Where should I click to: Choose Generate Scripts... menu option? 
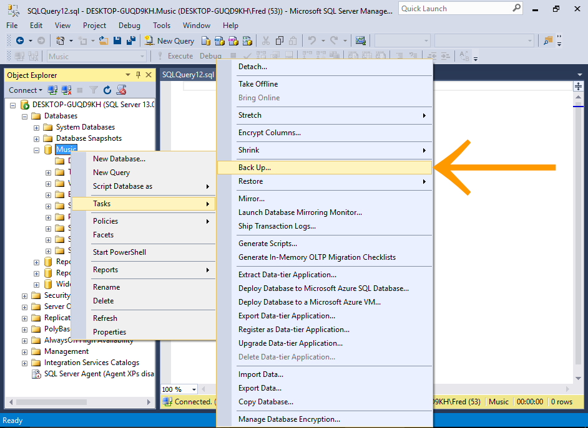pos(268,244)
